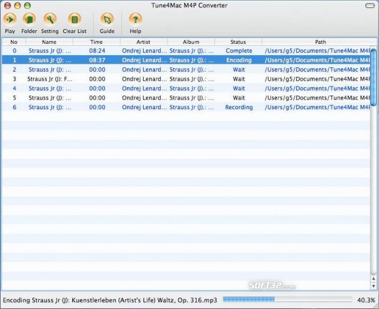The height and width of the screenshot is (309, 379).
Task: Sort by the Name column header
Action: [x=49, y=42]
